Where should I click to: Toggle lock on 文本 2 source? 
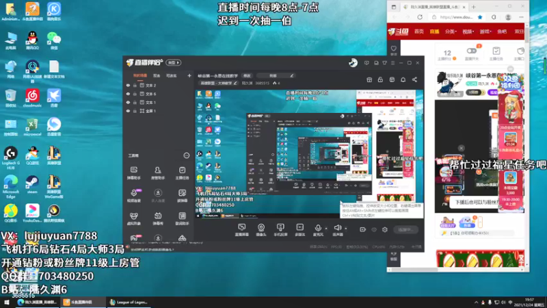(135, 85)
